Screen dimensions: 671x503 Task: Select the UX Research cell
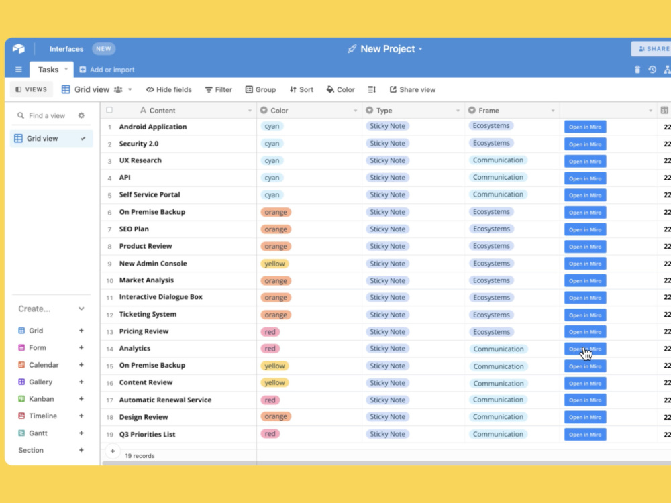click(179, 161)
